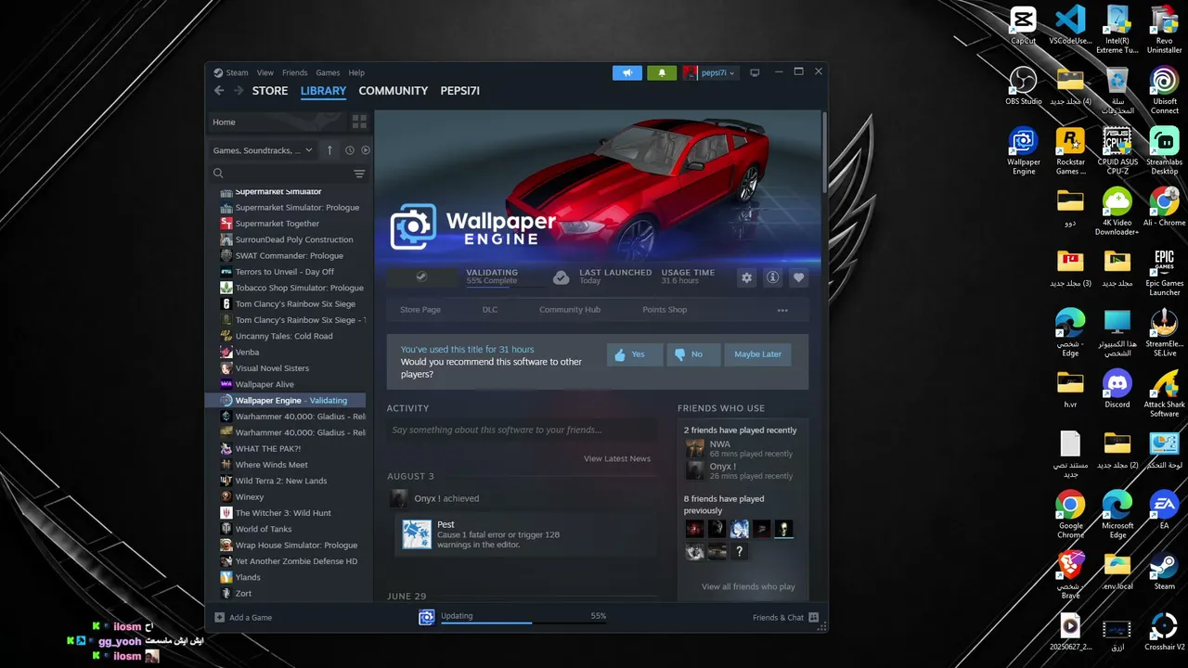Viewport: 1188px width, 668px height.
Task: Click No on the recommendation prompt
Action: (693, 354)
